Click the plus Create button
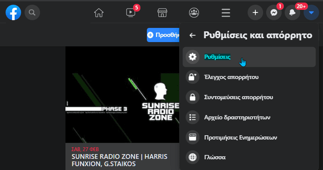Image resolution: width=323 pixels, height=170 pixels. (x=255, y=12)
